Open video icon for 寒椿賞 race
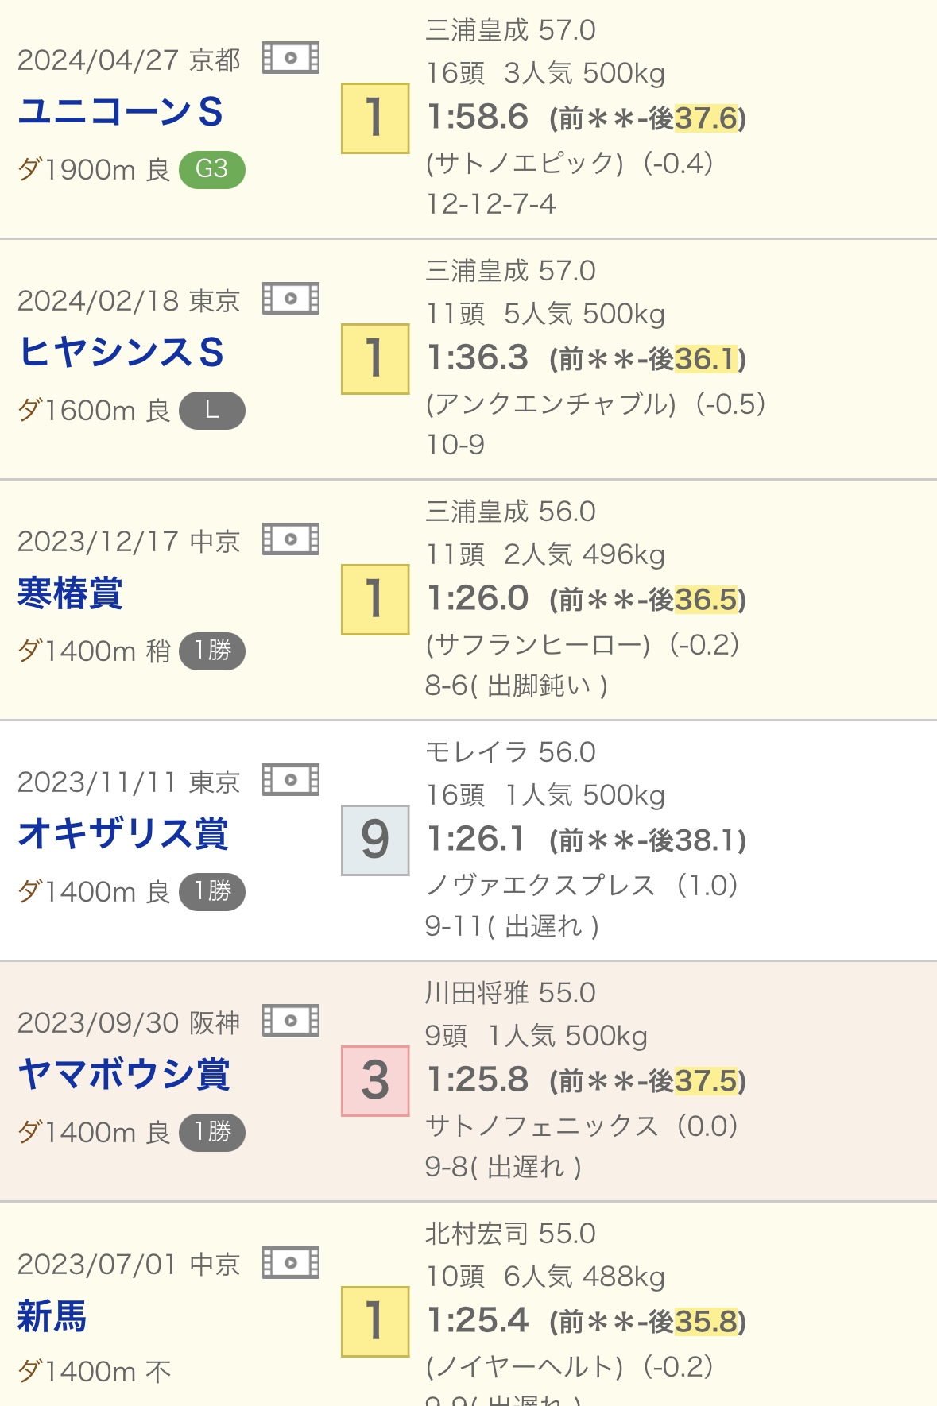 point(291,539)
